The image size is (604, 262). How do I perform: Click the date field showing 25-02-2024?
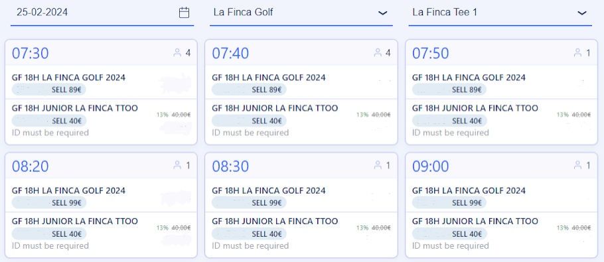[102, 13]
